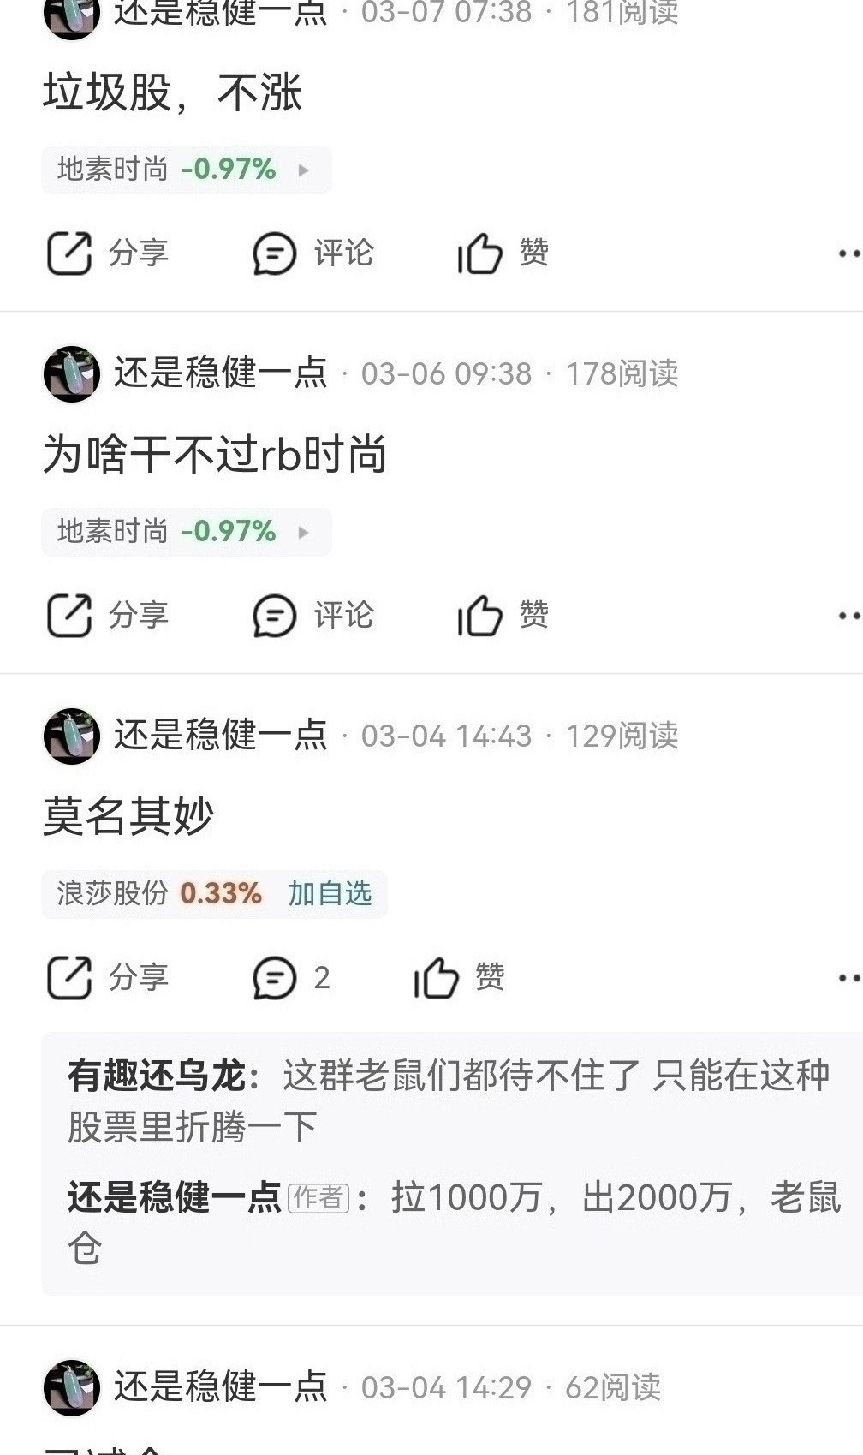Expand 地素时尚 stock tag arrow in second post
Image resolution: width=863 pixels, height=1455 pixels.
[303, 533]
